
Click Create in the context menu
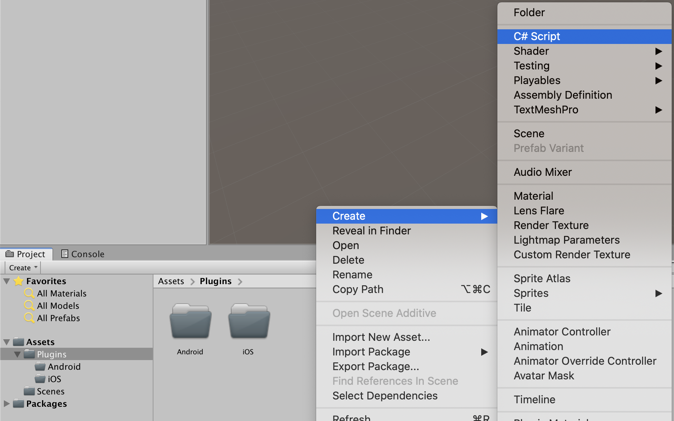pyautogui.click(x=407, y=216)
